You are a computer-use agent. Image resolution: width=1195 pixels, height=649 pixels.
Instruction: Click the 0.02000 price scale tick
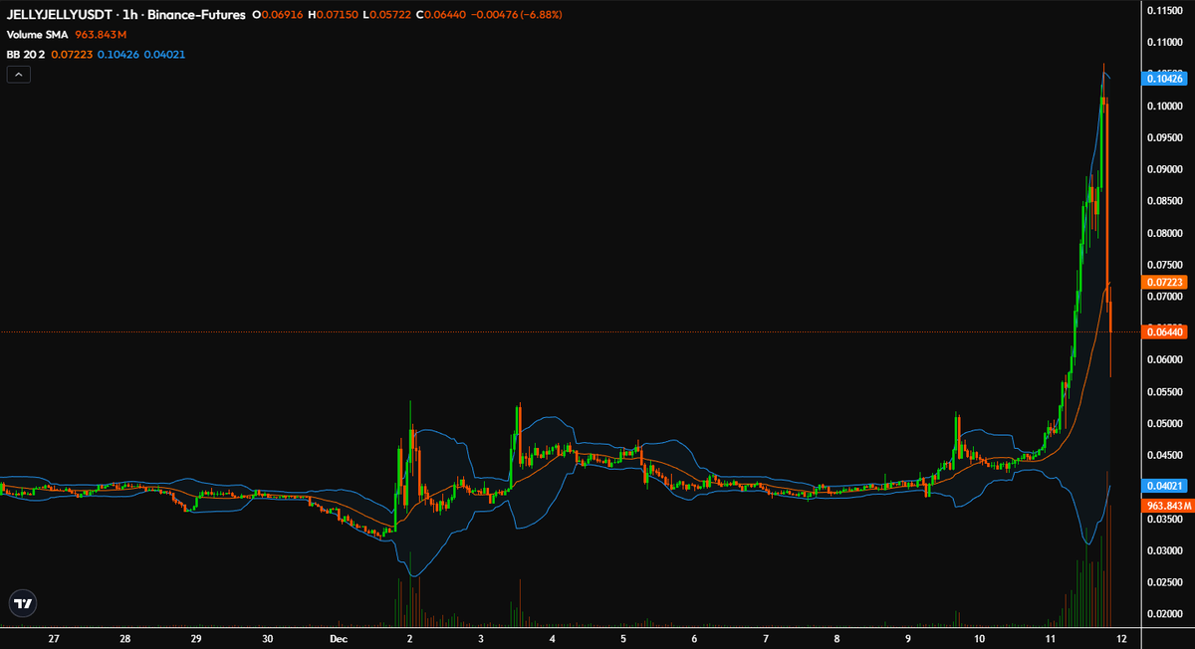coord(1164,614)
